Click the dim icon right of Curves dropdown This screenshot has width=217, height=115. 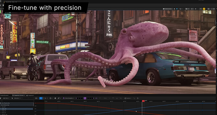coord(134,98)
